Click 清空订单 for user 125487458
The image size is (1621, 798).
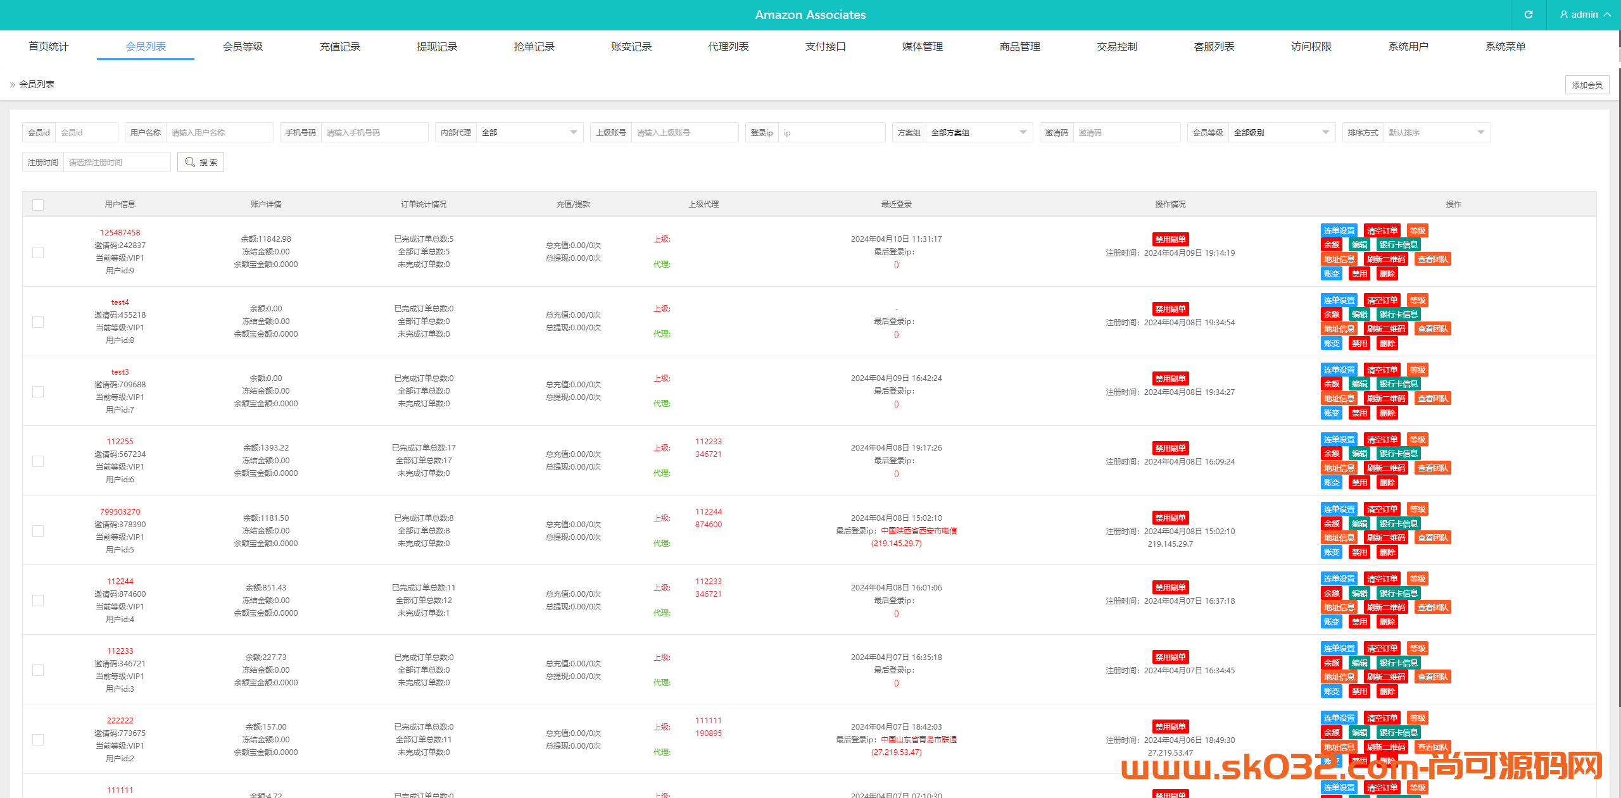point(1382,230)
